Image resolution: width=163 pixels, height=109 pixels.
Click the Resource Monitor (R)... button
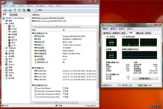pyautogui.click(x=145, y=79)
